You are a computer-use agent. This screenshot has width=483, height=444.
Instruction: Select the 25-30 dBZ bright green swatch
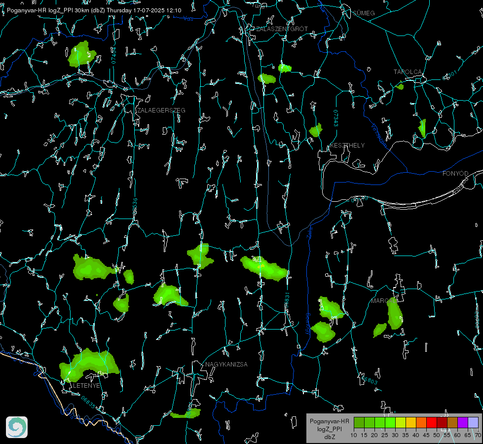tap(390, 423)
